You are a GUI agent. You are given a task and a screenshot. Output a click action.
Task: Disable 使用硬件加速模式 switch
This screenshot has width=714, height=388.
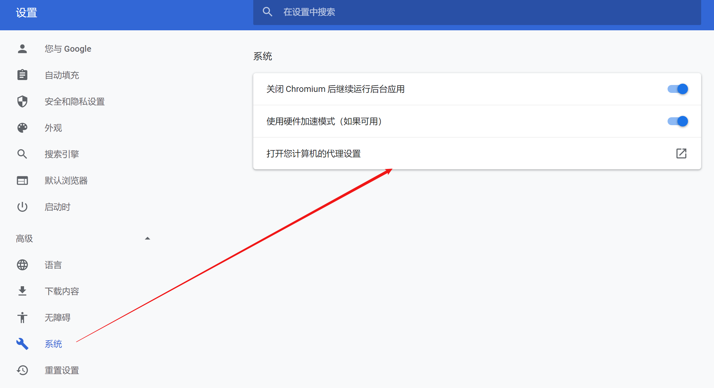[678, 121]
